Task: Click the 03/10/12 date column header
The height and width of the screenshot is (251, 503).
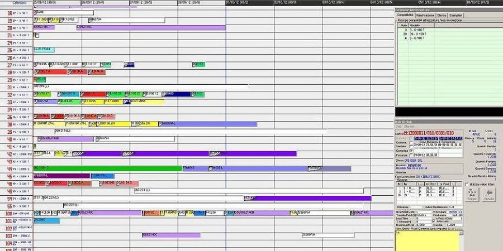Action: [346, 3]
